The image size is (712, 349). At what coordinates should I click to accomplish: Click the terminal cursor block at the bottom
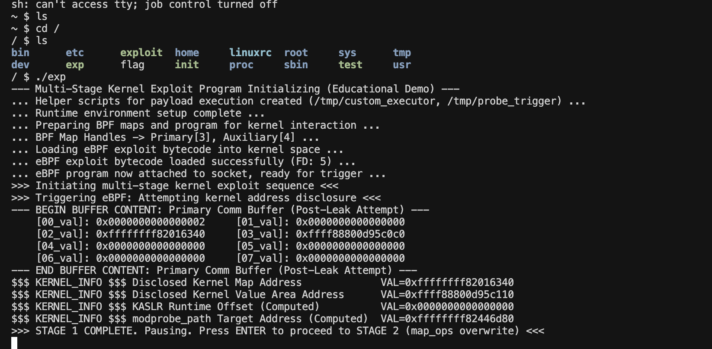pyautogui.click(x=14, y=343)
